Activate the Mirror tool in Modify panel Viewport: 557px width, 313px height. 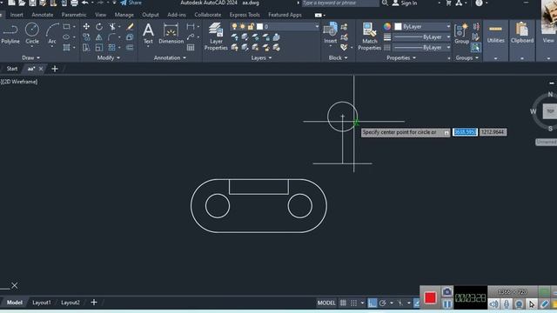tap(99, 37)
